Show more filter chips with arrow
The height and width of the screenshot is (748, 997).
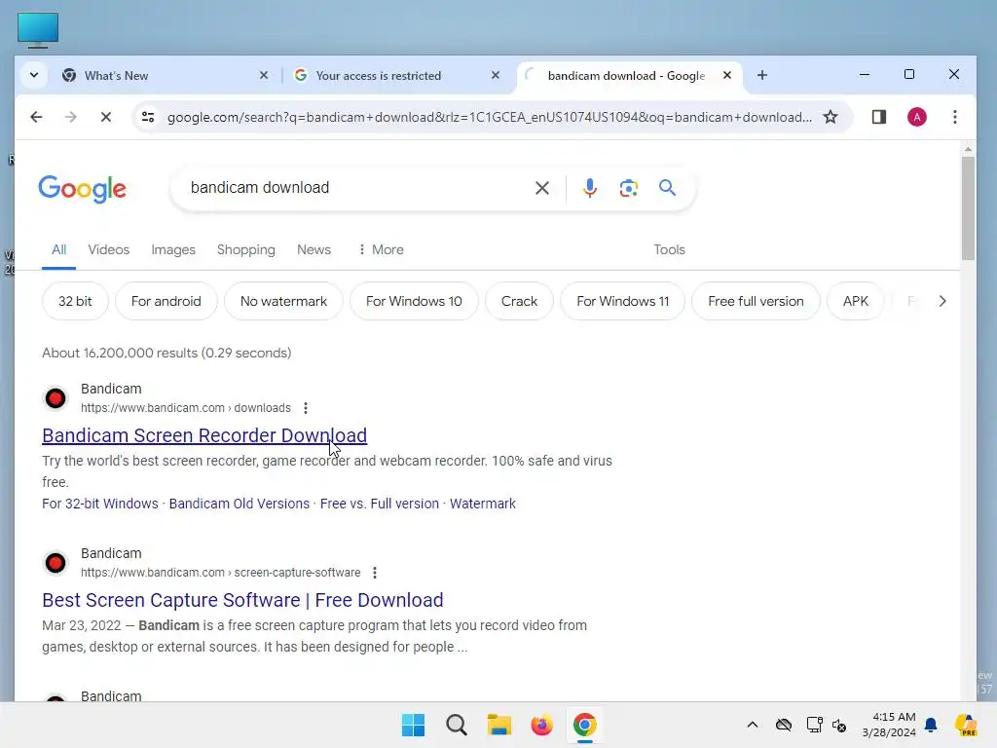(x=942, y=301)
